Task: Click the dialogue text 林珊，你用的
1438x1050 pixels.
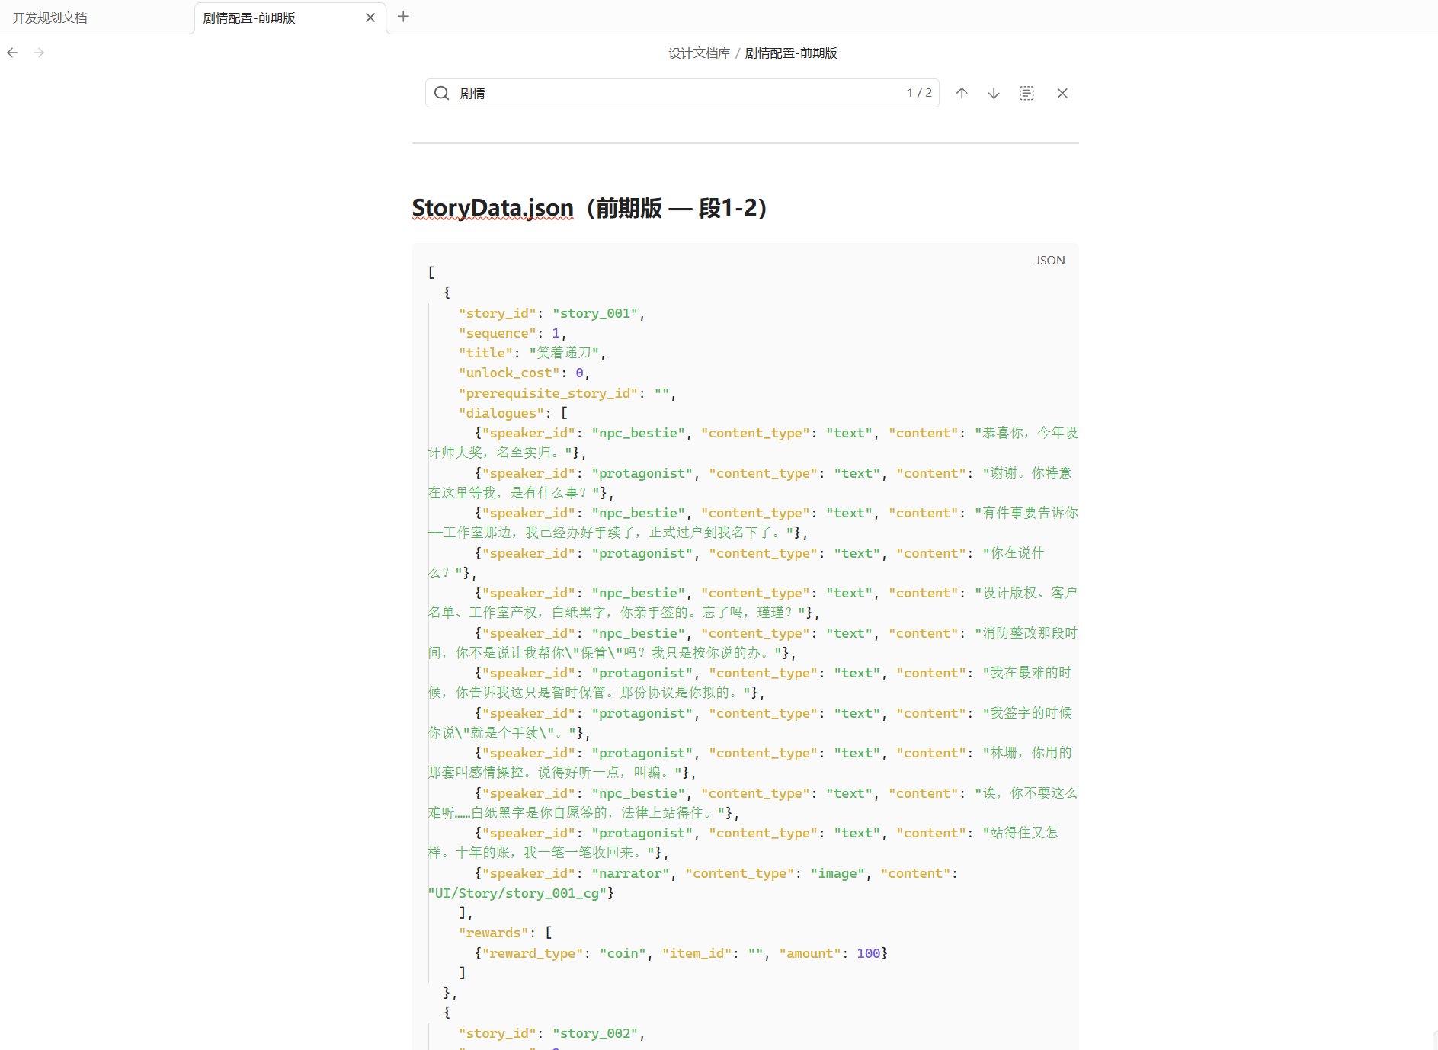Action: point(1030,753)
